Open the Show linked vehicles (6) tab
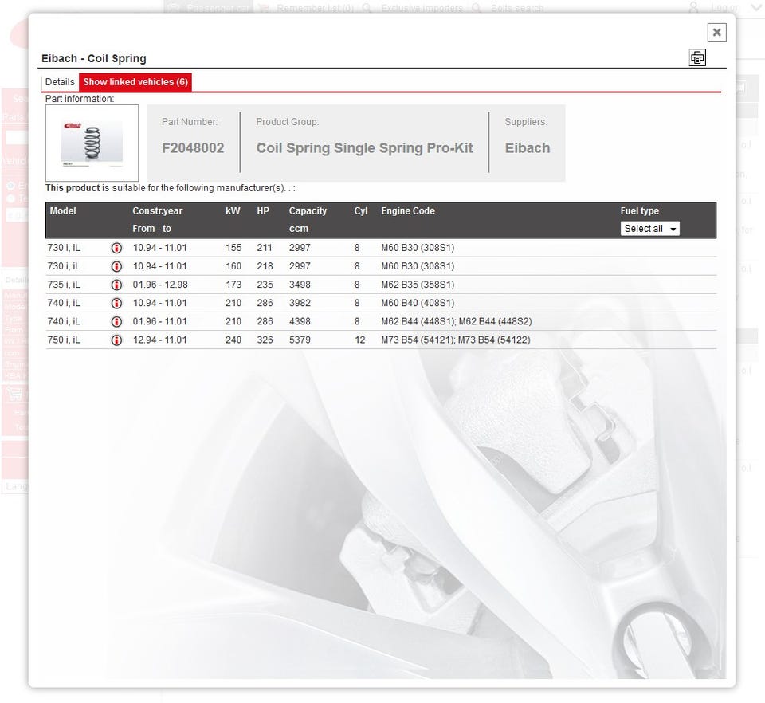Viewport: 765px width, 703px height. [135, 82]
